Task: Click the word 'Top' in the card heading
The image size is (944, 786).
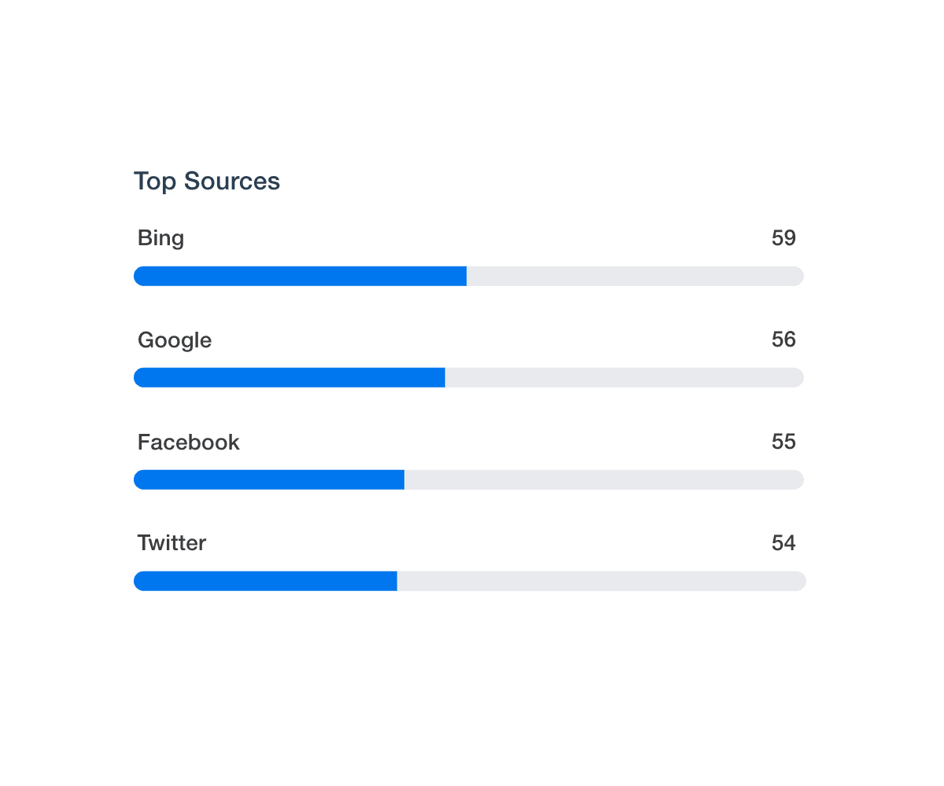Action: (155, 182)
